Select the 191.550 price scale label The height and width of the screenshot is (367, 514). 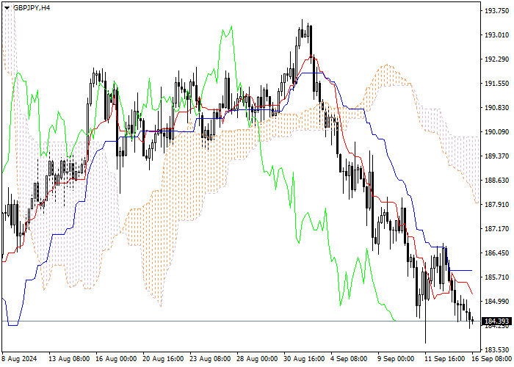click(x=496, y=84)
